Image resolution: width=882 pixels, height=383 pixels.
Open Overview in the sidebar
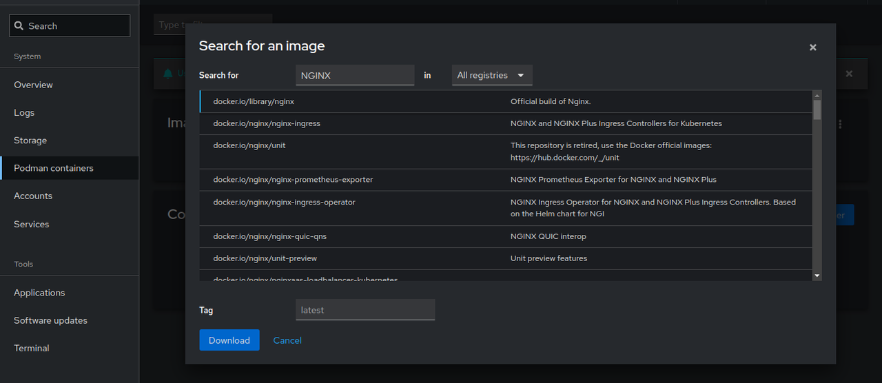click(69, 85)
